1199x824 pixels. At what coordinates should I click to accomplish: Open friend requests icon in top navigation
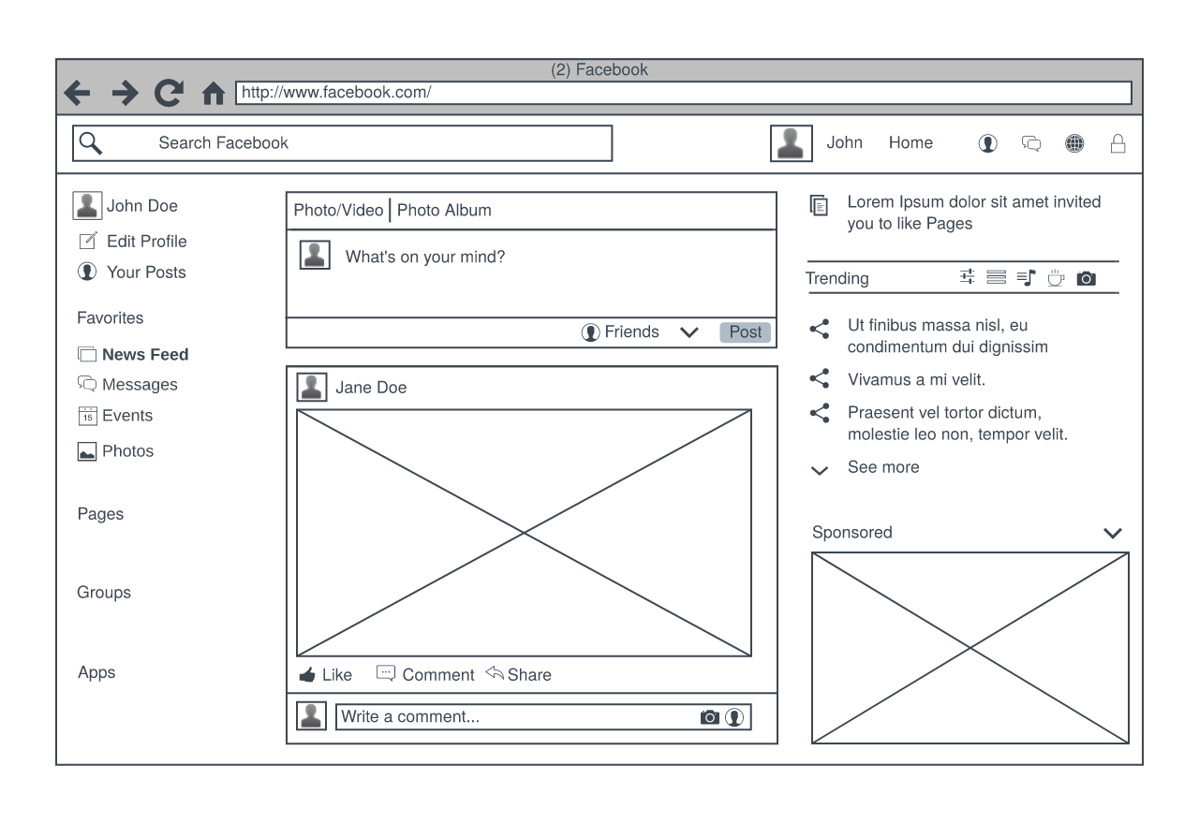(x=987, y=142)
